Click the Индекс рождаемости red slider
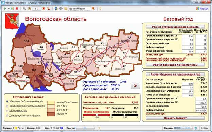The image size is (212, 132). (x=96, y=115)
